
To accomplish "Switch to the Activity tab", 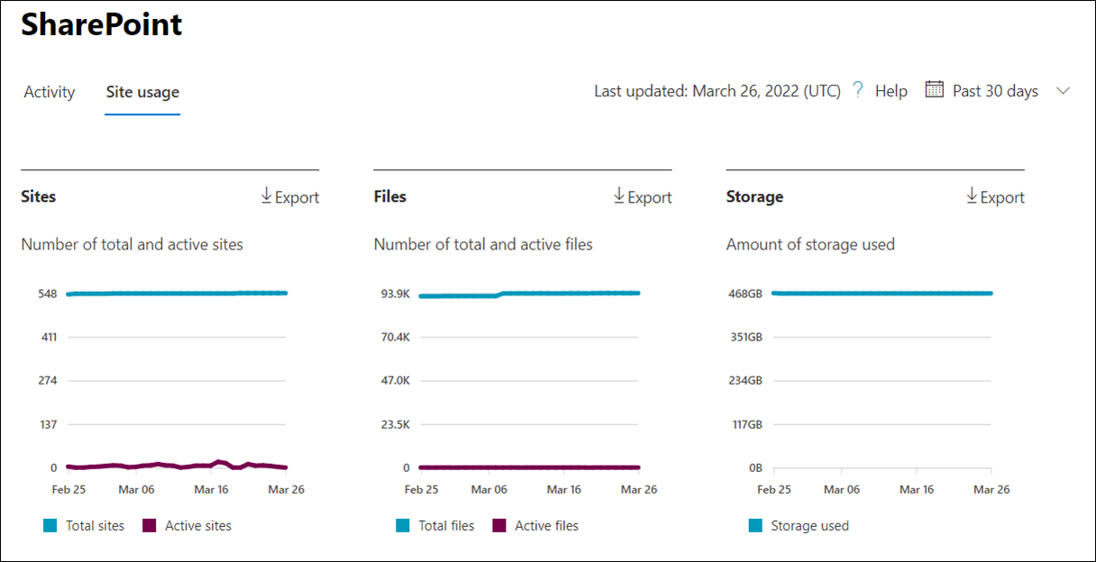I will (x=50, y=92).
